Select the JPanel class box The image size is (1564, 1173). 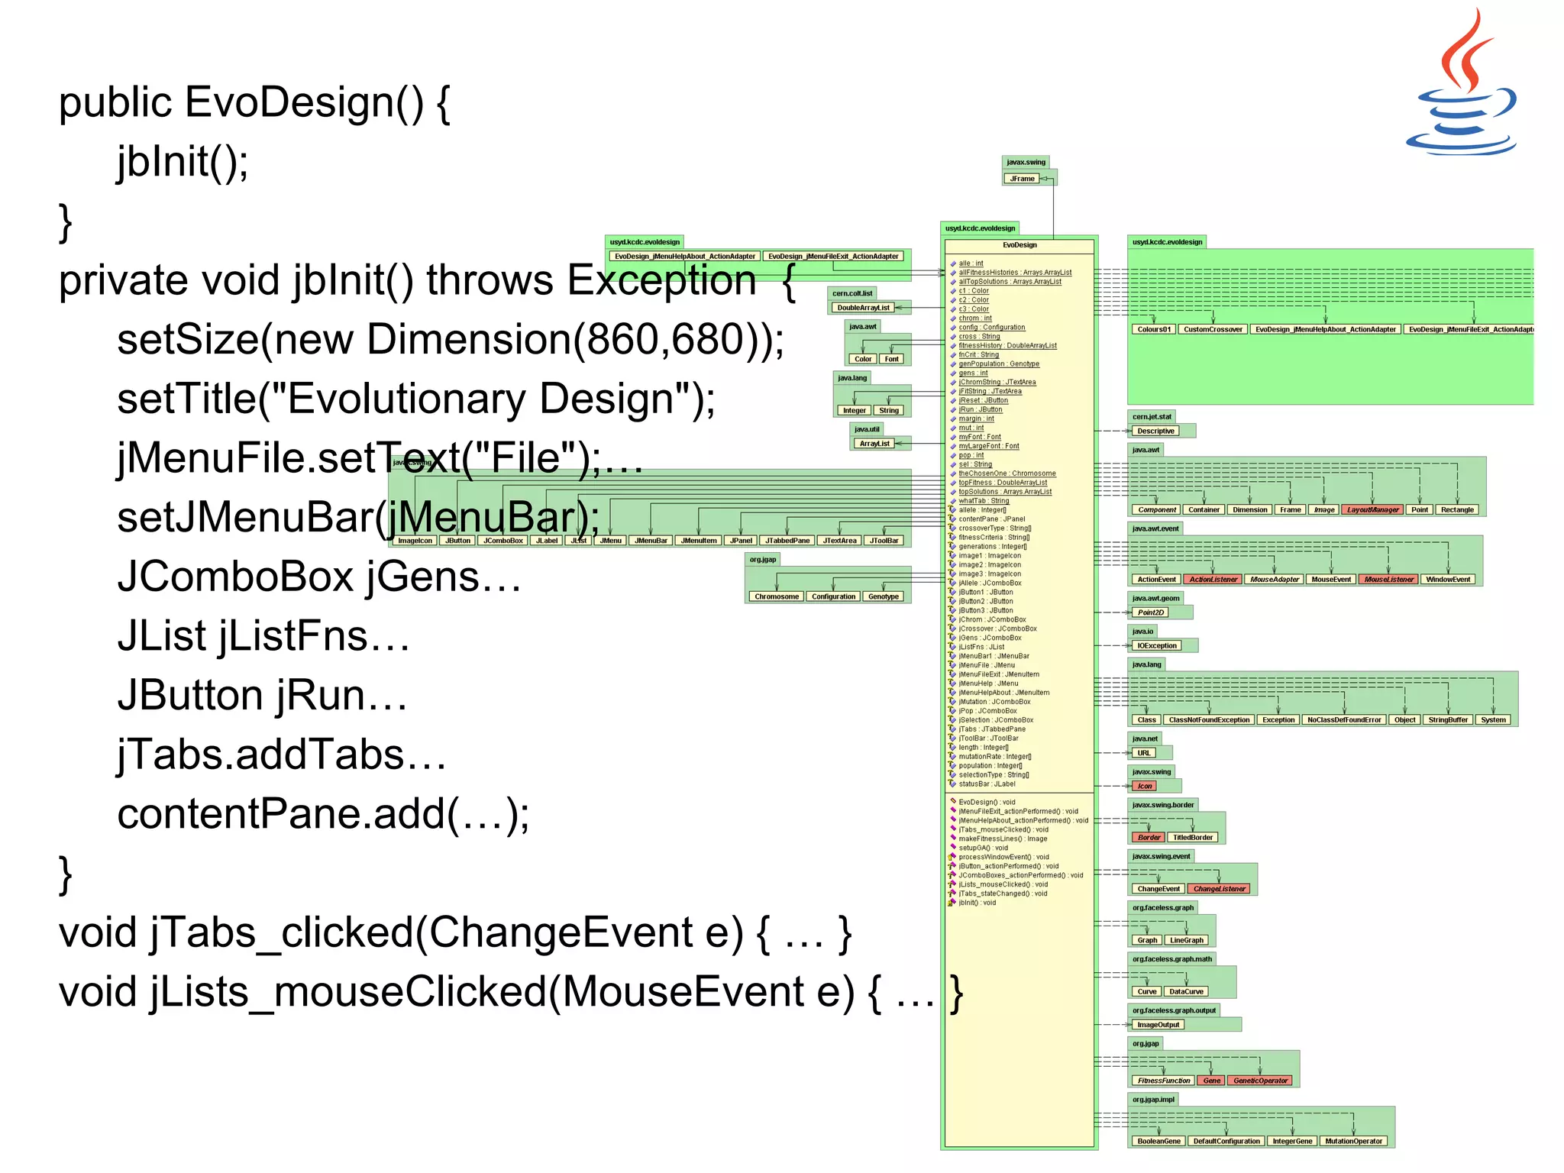tap(741, 541)
